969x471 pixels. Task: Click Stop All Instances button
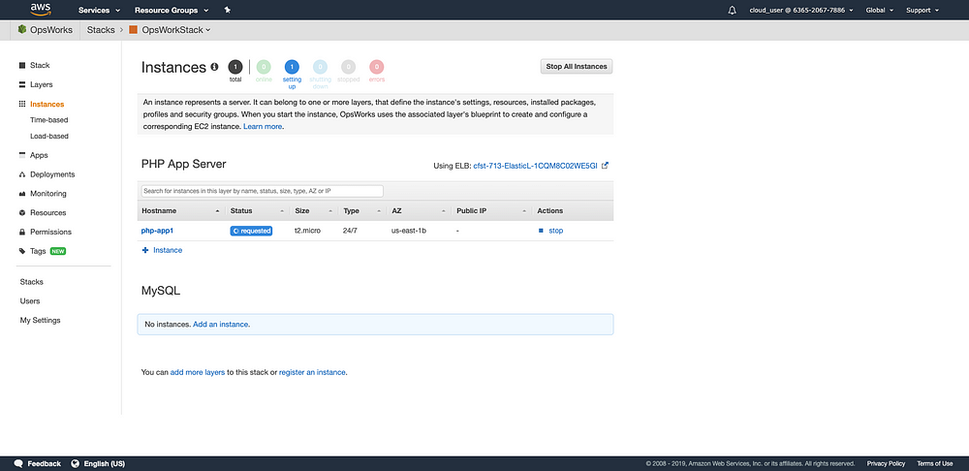tap(577, 67)
